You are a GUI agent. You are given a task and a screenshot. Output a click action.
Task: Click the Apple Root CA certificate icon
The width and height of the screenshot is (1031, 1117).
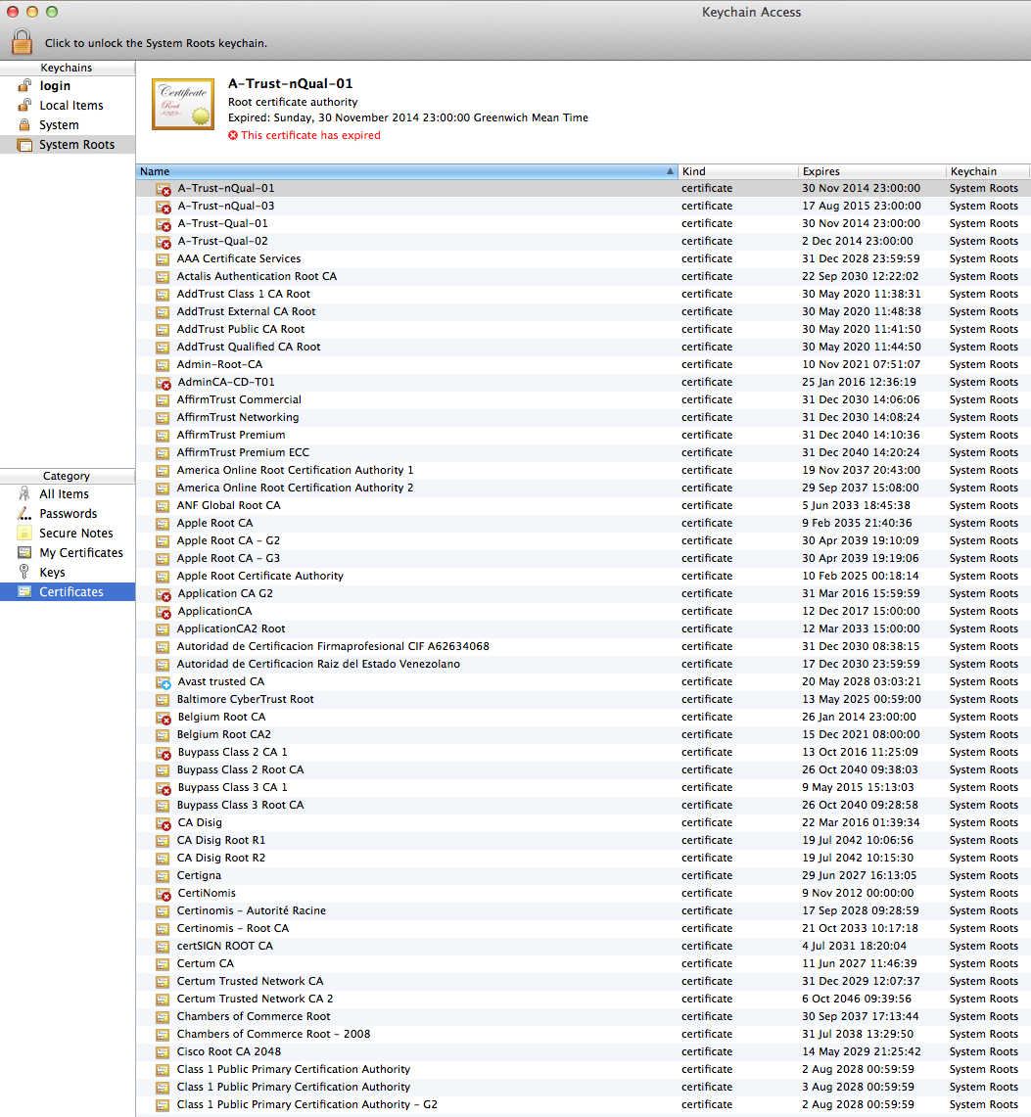pyautogui.click(x=163, y=523)
